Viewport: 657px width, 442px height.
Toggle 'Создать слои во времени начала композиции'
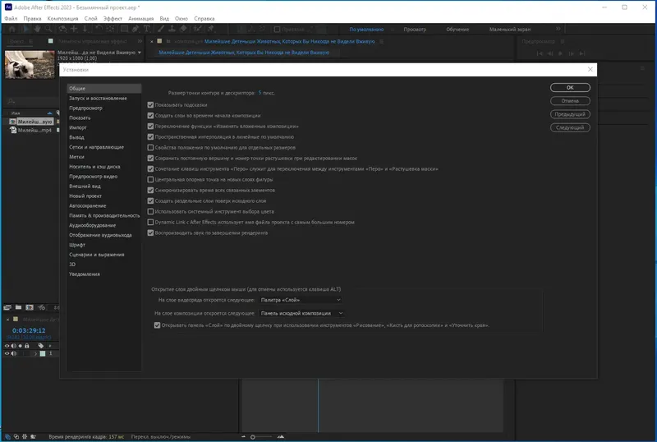150,115
